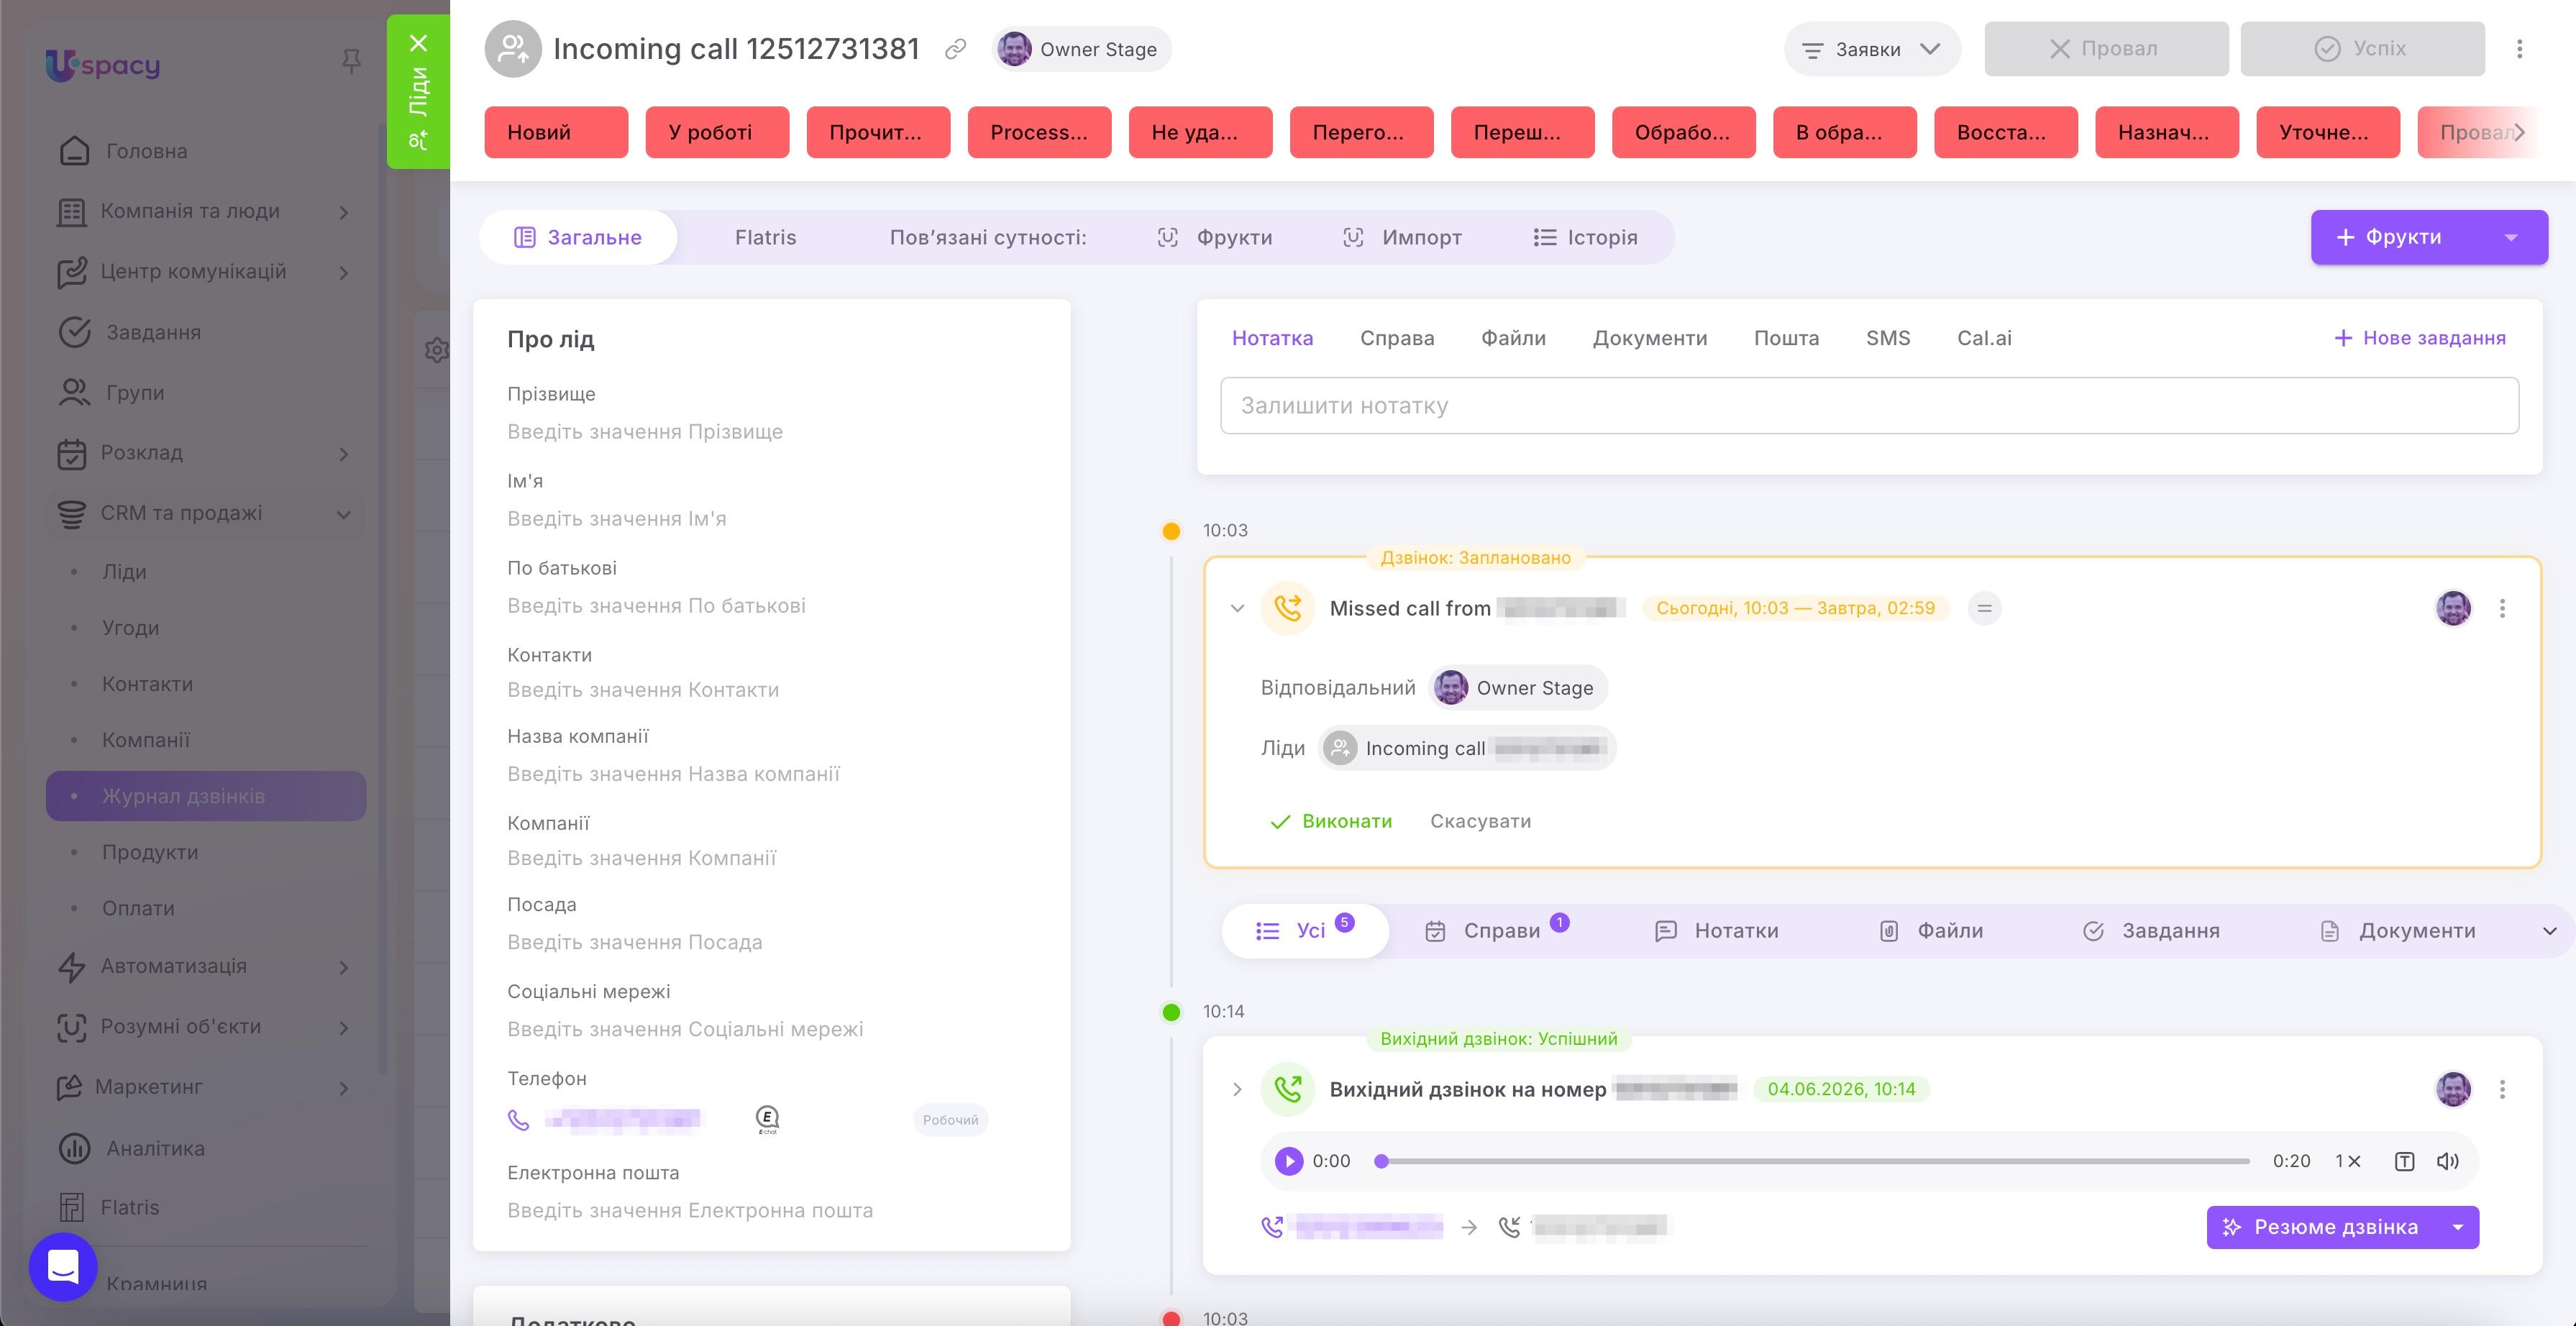This screenshot has width=2576, height=1326.
Task: Copy lead link via chain icon
Action: click(955, 49)
